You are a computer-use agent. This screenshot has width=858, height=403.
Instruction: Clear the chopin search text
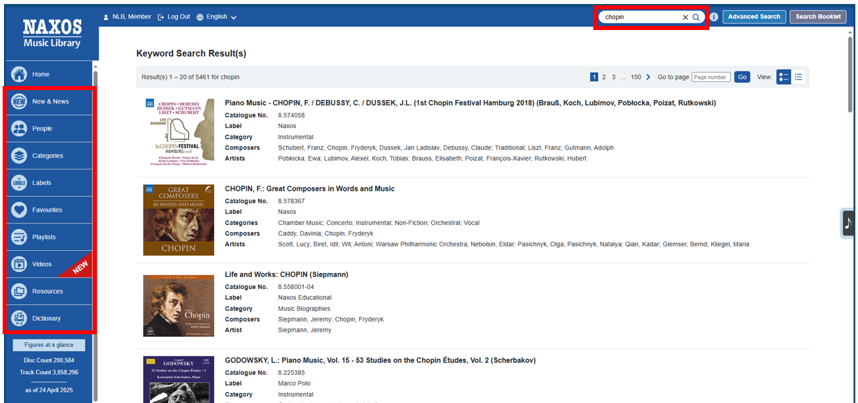(685, 17)
